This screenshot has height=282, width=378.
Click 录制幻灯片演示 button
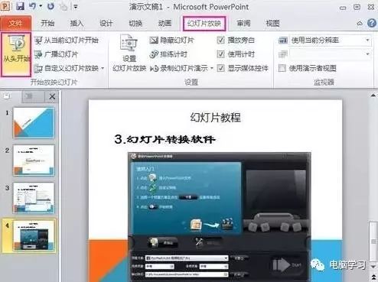pyautogui.click(x=179, y=68)
